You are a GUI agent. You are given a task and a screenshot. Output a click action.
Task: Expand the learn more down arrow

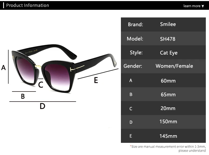[203, 6]
